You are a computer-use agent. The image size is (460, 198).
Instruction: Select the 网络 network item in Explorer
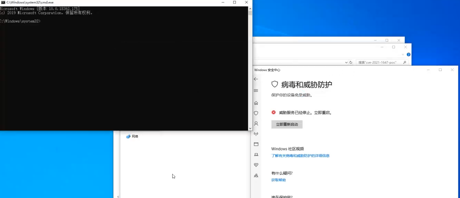coord(132,136)
